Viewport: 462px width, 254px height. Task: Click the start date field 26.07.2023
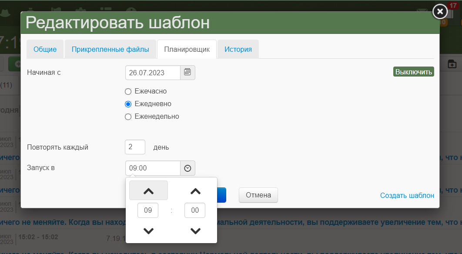[153, 73]
